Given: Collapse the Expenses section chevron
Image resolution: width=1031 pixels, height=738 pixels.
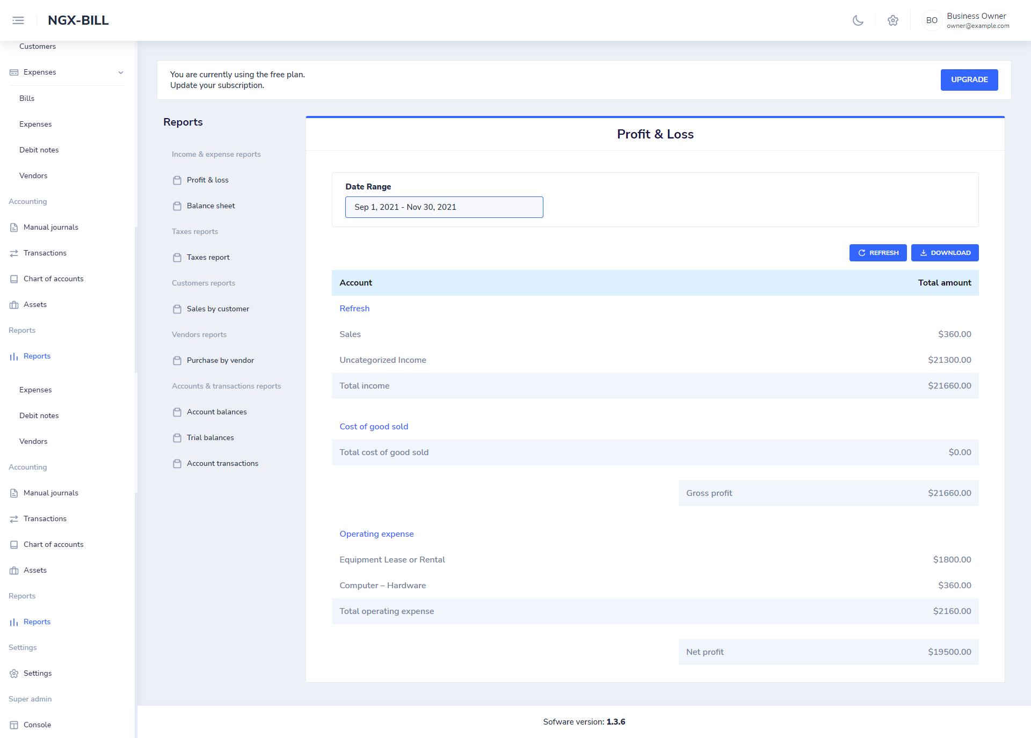Looking at the screenshot, I should (x=120, y=72).
